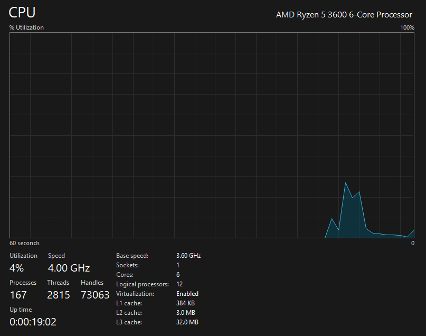
Task: Click the Logical processors label
Action: 143,284
